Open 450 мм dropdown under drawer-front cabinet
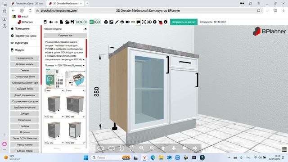Screen dimensions: 288x162 (54, 143)
